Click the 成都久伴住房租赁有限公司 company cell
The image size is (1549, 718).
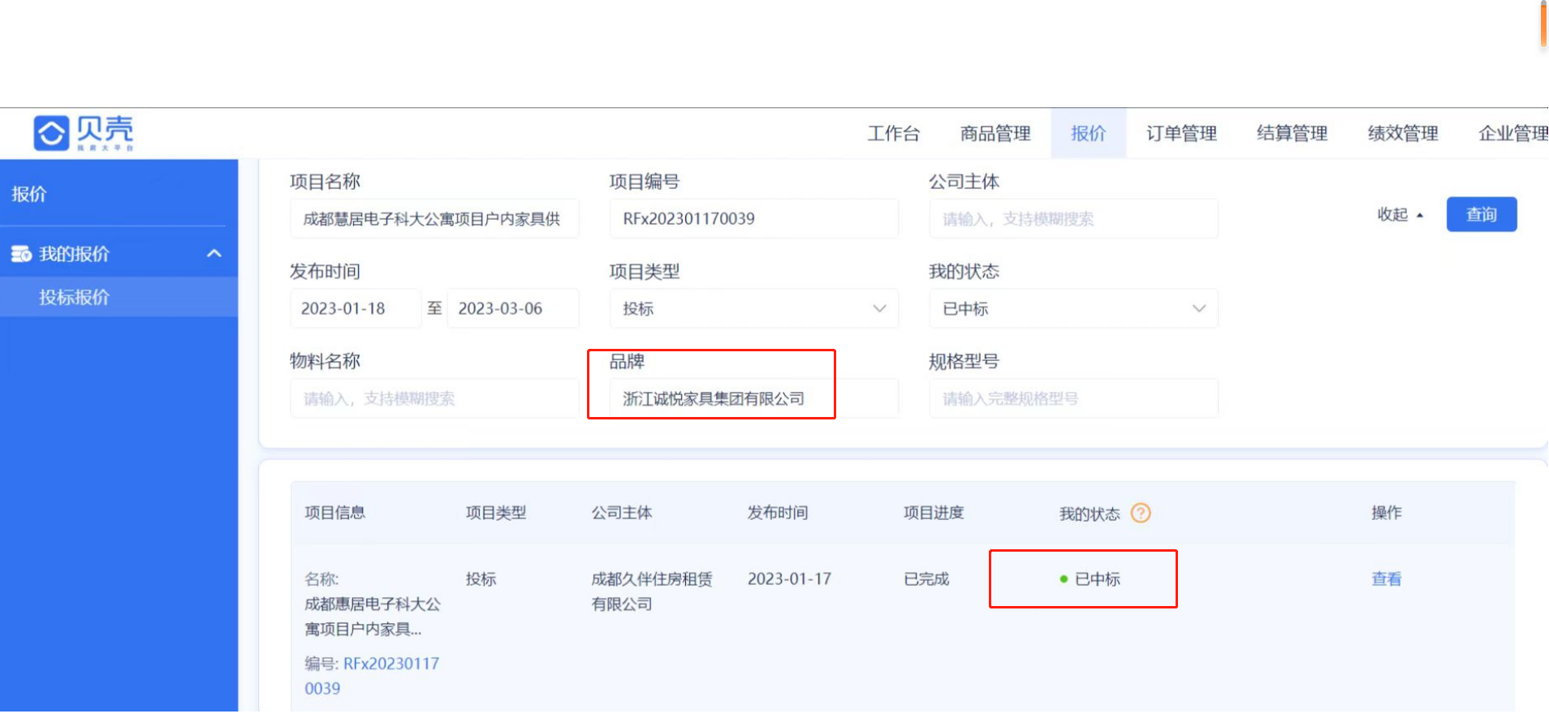pos(652,591)
